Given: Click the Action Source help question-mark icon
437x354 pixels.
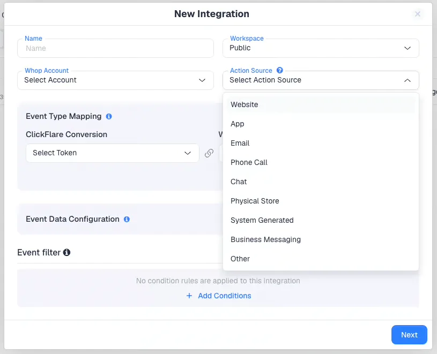Looking at the screenshot, I should 279,70.
